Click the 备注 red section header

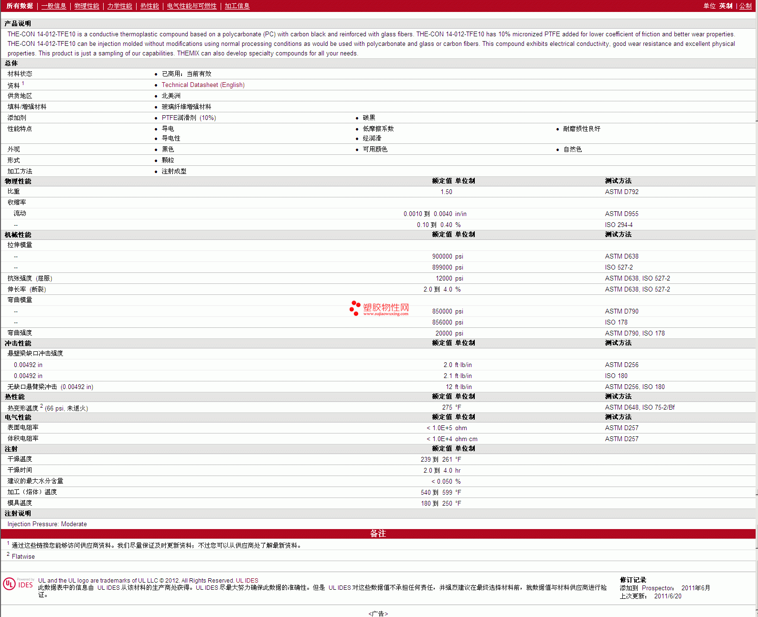pos(378,533)
